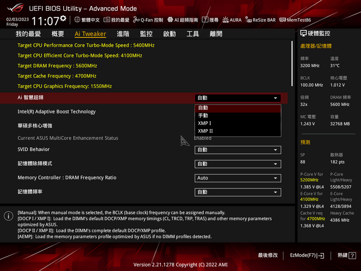
Task: Select XMP I option
Action: (x=238, y=123)
